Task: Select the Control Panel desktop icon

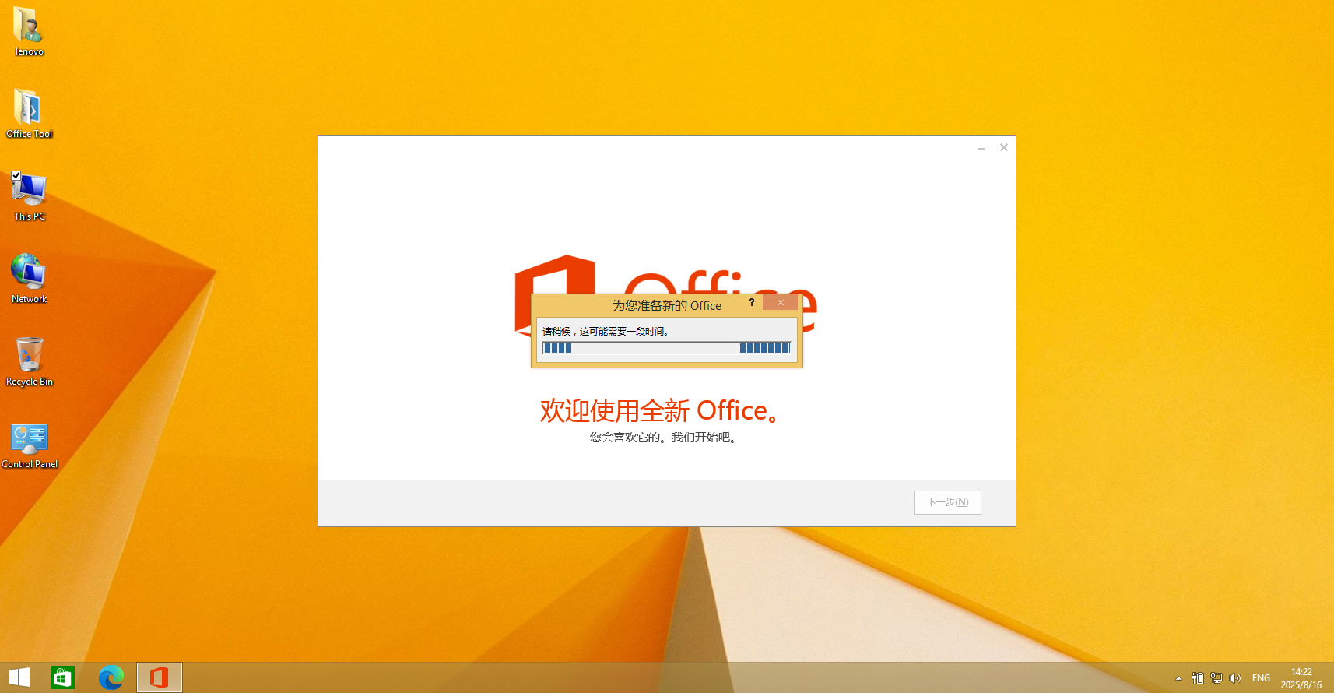Action: [x=29, y=444]
